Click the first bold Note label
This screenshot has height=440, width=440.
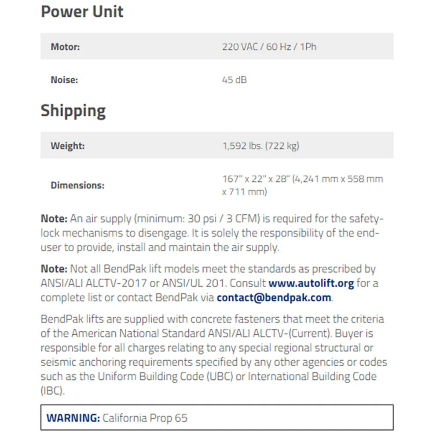tap(54, 219)
